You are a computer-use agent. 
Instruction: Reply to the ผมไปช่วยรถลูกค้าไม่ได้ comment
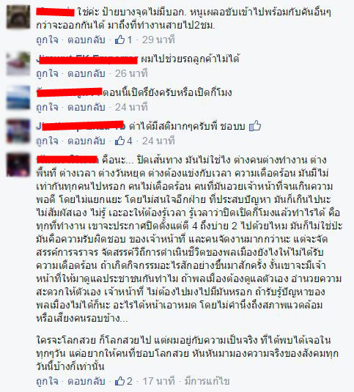click(x=86, y=73)
